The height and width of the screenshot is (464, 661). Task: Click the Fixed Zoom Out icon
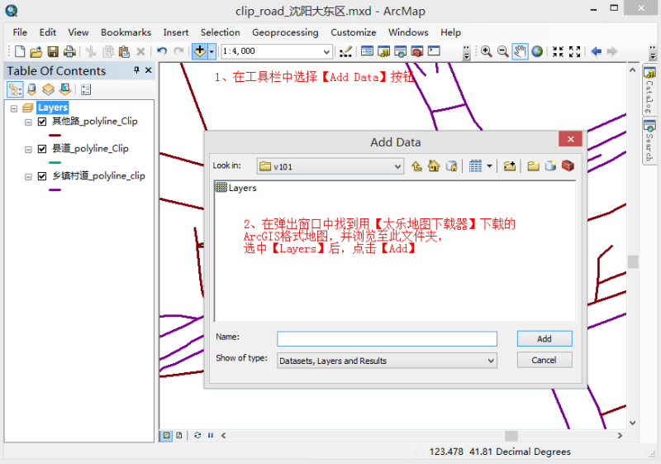(x=574, y=51)
